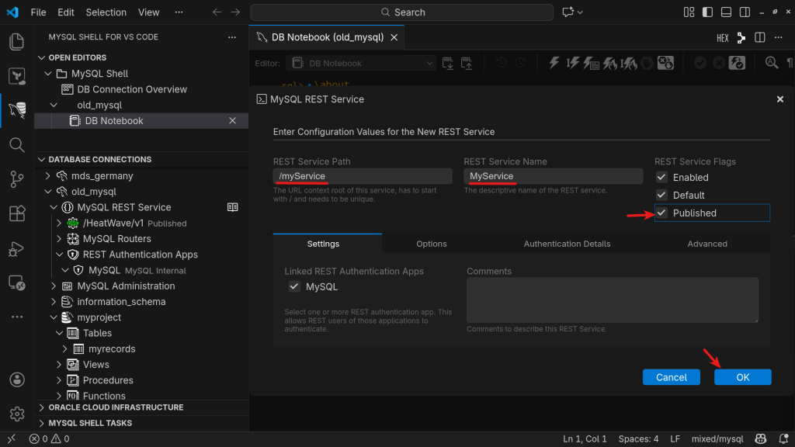Switch to the Authentication Details tab
Screen dimensions: 795x447
pos(567,244)
